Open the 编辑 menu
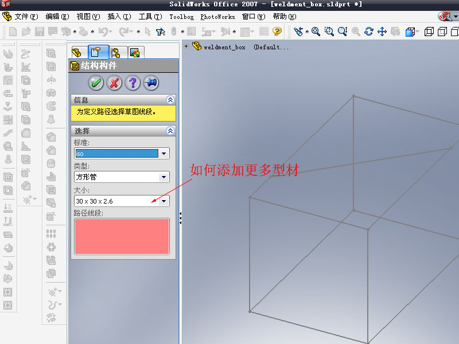 57,17
